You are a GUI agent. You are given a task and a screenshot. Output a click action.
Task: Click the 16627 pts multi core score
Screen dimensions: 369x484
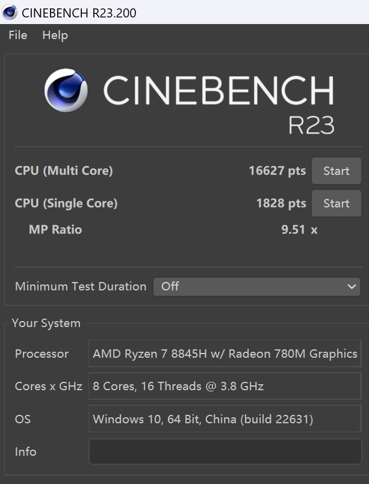277,171
